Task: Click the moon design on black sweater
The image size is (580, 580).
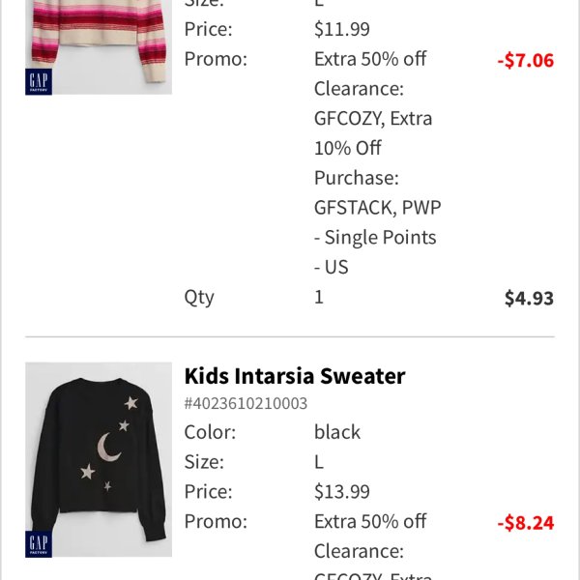Action: coord(107,448)
